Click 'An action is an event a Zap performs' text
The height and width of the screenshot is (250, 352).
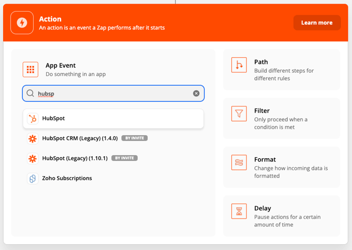[x=102, y=28]
